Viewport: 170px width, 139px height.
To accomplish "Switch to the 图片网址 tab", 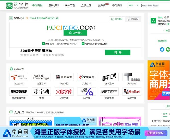I will point(133,19).
